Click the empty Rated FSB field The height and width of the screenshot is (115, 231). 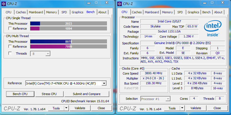pos(153,88)
